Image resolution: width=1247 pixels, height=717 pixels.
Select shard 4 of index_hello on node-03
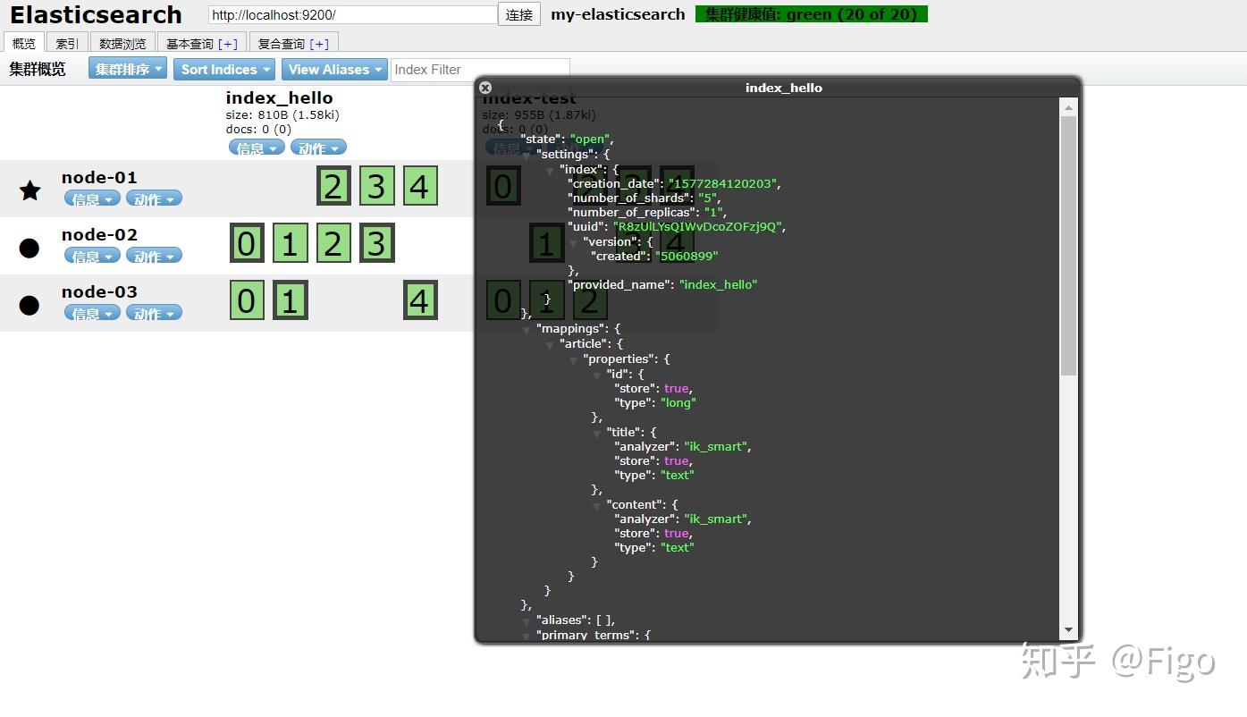click(420, 301)
